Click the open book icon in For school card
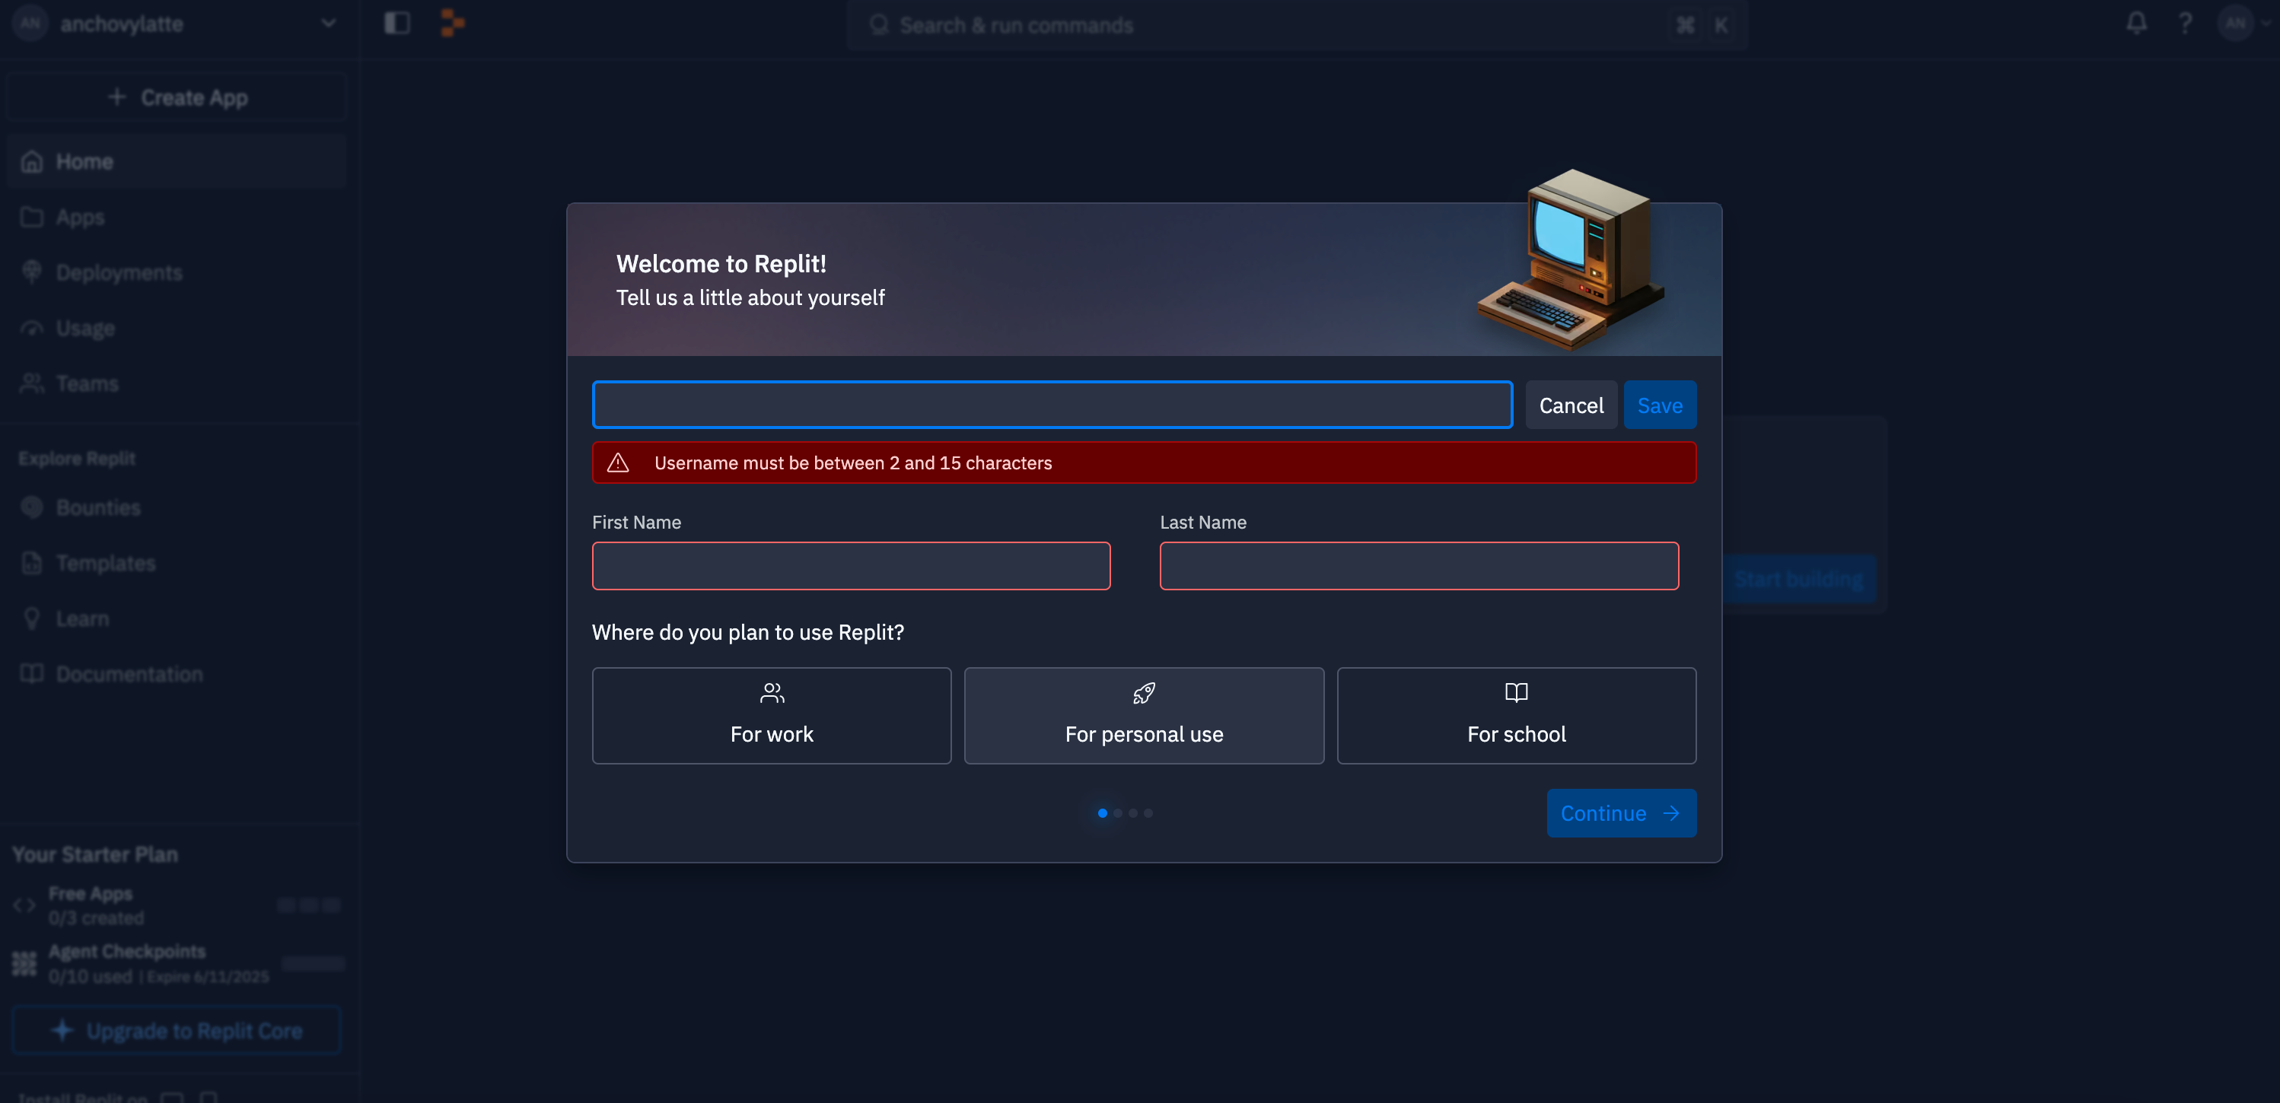This screenshot has height=1103, width=2280. point(1516,692)
